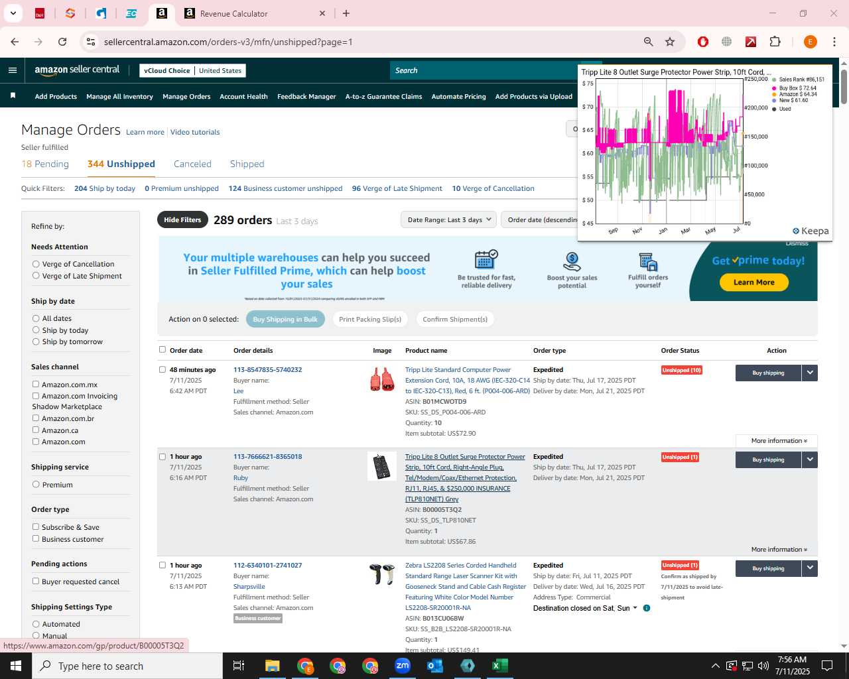849x679 pixels.
Task: Click the Seller Central search field
Action: [x=484, y=70]
